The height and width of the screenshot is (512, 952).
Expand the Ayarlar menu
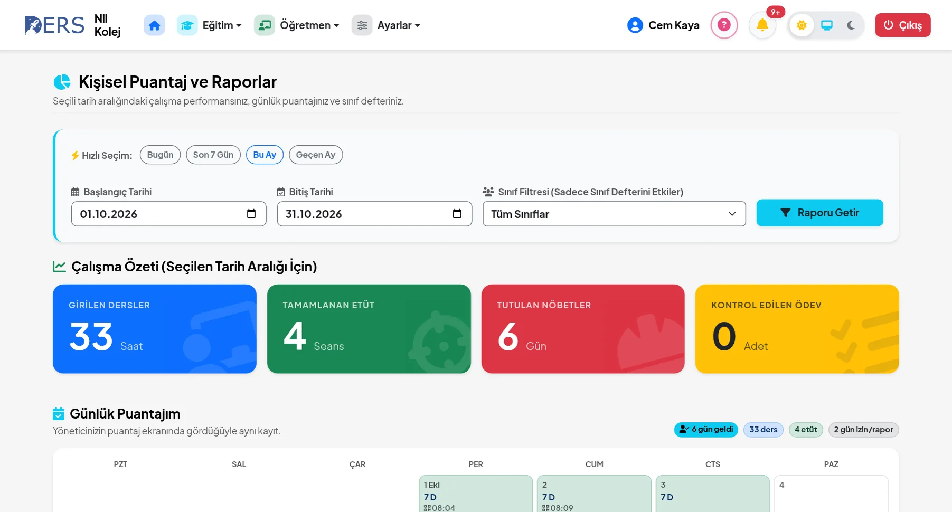[399, 25]
